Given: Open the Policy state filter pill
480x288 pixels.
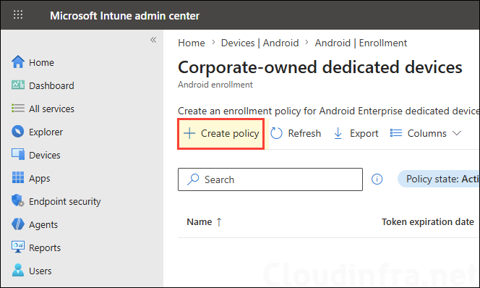Looking at the screenshot, I should [439, 179].
